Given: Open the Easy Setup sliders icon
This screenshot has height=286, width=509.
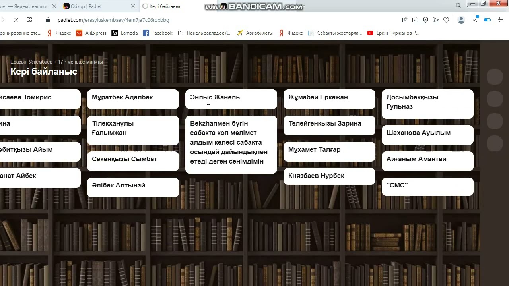Looking at the screenshot, I should 501,20.
